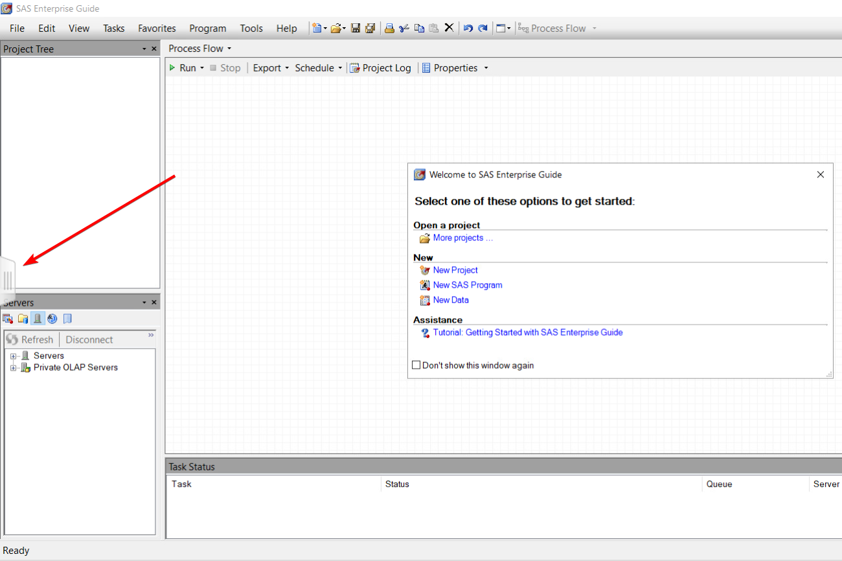Click the Paste clipboard icon
Viewport: 842px width, 561px height.
434,29
